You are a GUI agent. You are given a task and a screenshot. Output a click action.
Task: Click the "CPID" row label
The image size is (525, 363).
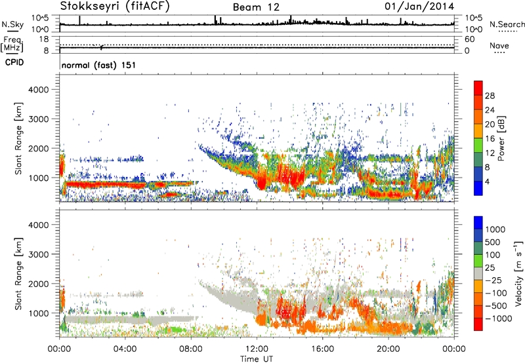(x=14, y=62)
